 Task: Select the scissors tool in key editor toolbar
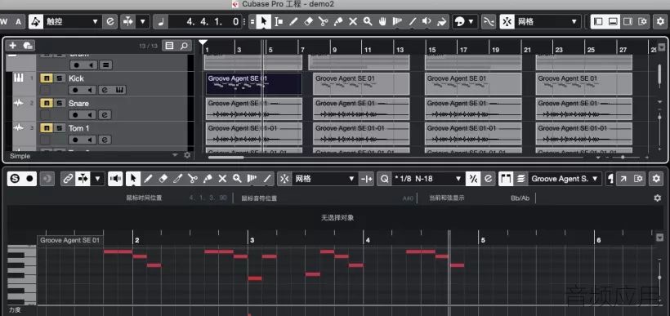(192, 179)
